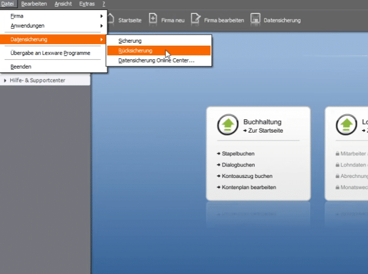Click the Startseite home icon
Screen dimensions: 368x274
tap(111, 19)
